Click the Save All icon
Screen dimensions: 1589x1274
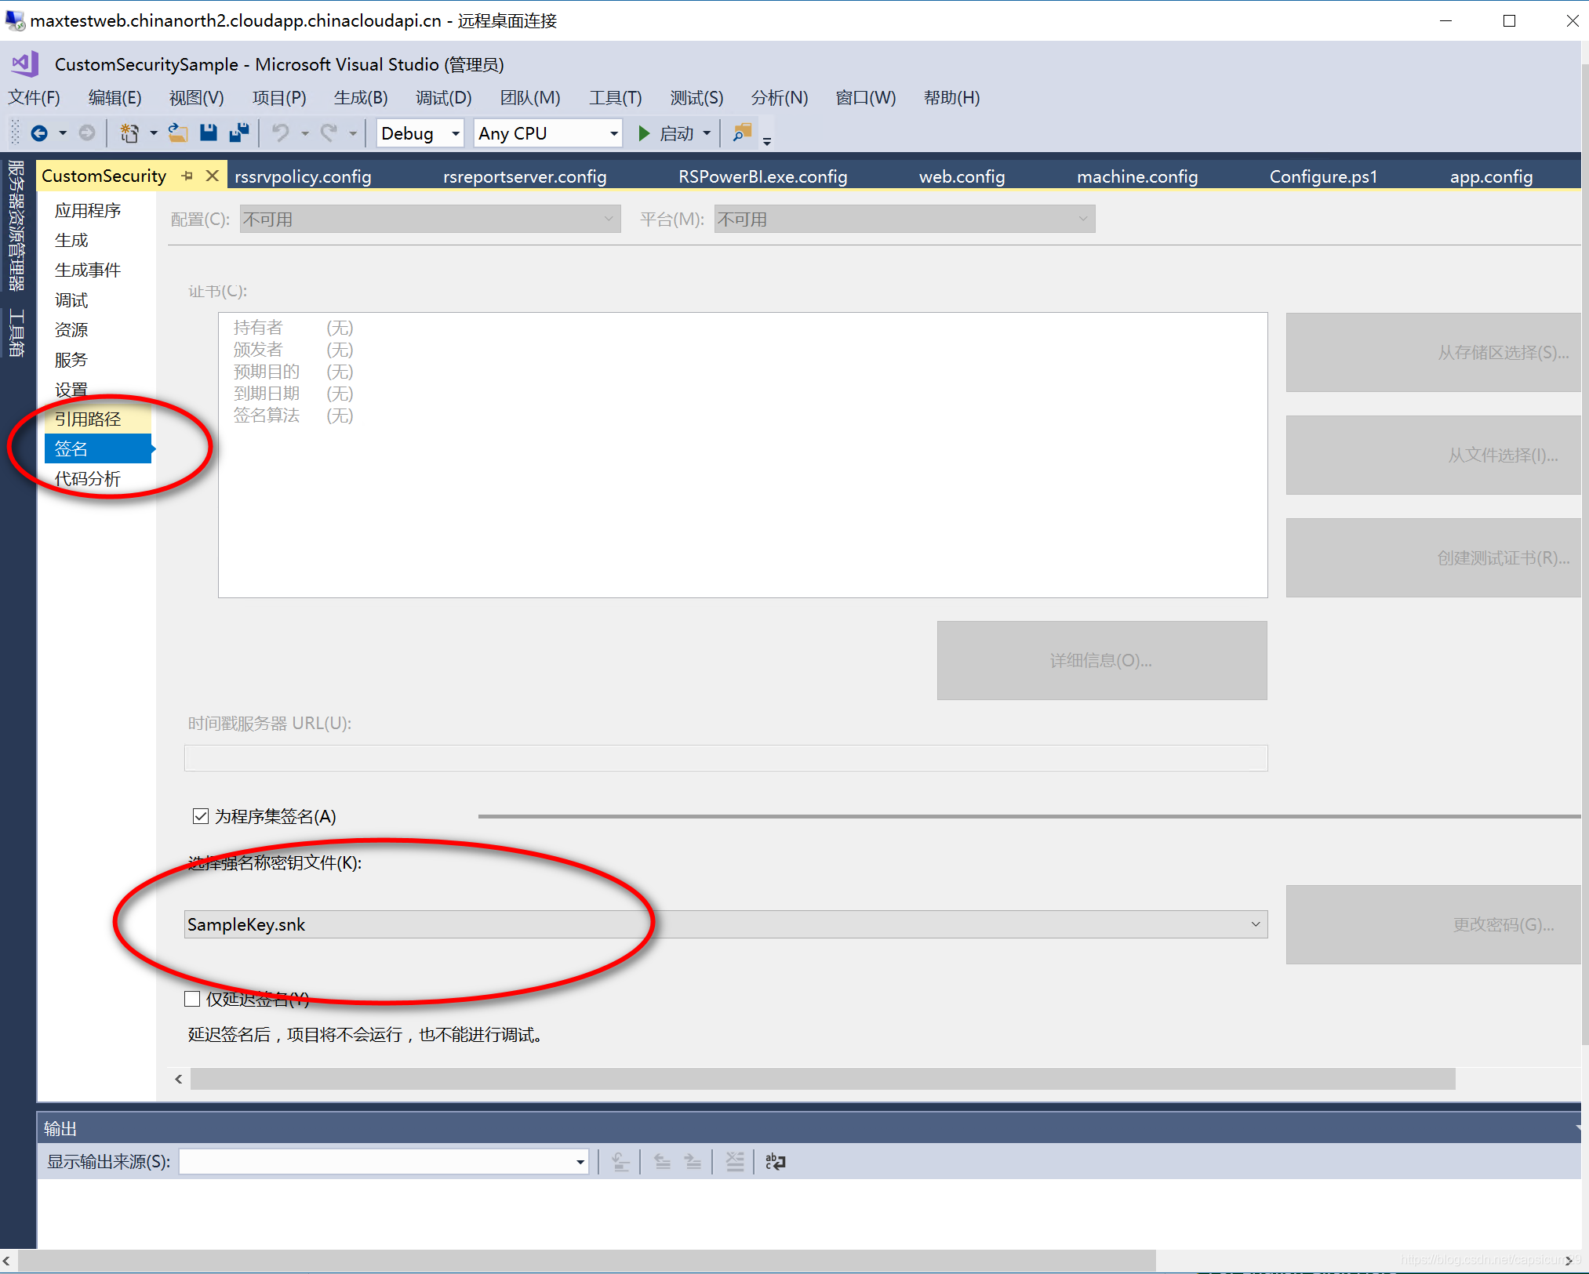point(239,133)
